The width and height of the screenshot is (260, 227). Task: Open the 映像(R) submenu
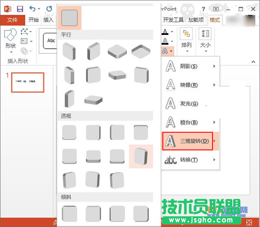pyautogui.click(x=190, y=85)
